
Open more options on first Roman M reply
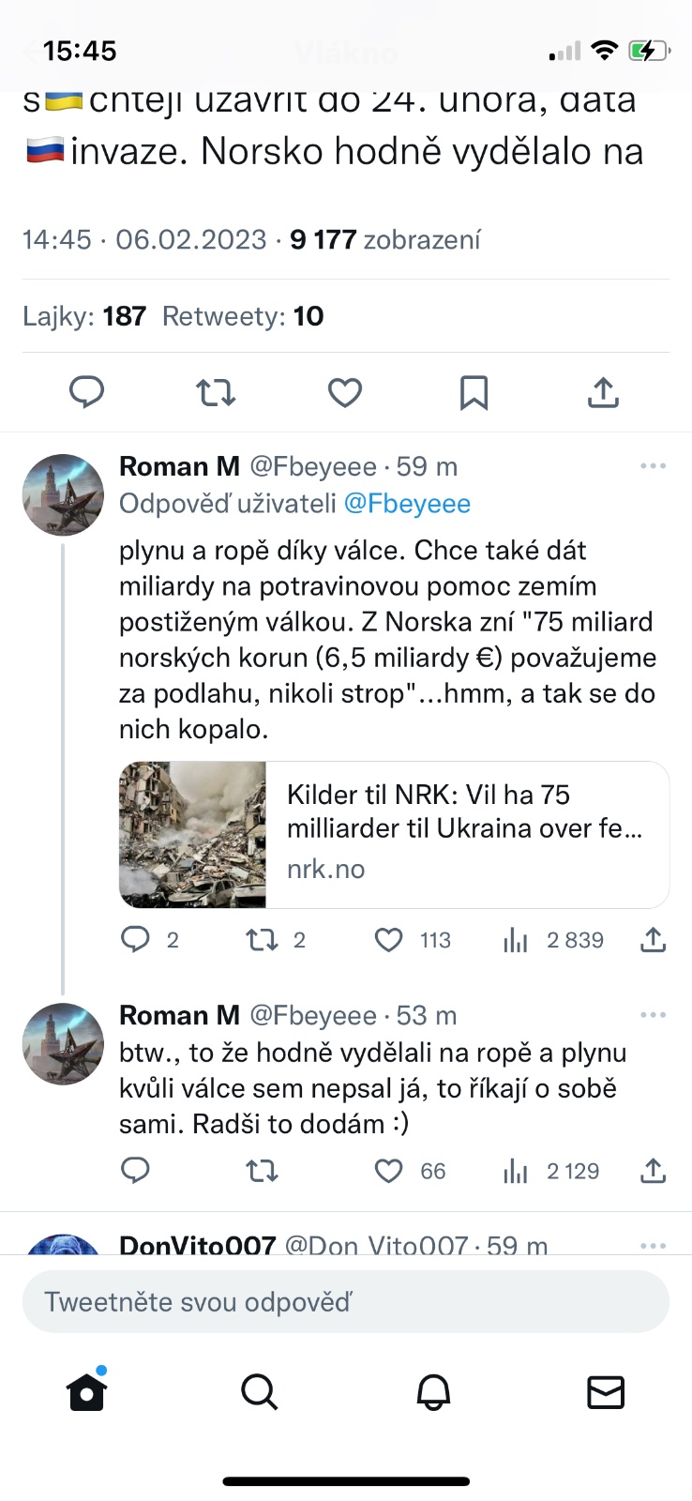click(653, 466)
